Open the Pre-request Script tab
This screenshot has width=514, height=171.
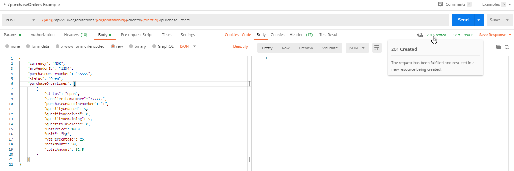tap(136, 35)
